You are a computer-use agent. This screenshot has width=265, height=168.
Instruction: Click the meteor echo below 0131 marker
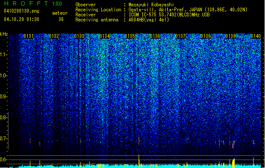[x=30, y=141]
